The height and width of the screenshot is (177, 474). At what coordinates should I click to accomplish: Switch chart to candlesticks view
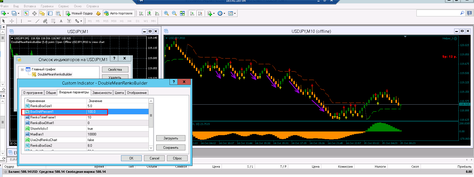coord(149,13)
